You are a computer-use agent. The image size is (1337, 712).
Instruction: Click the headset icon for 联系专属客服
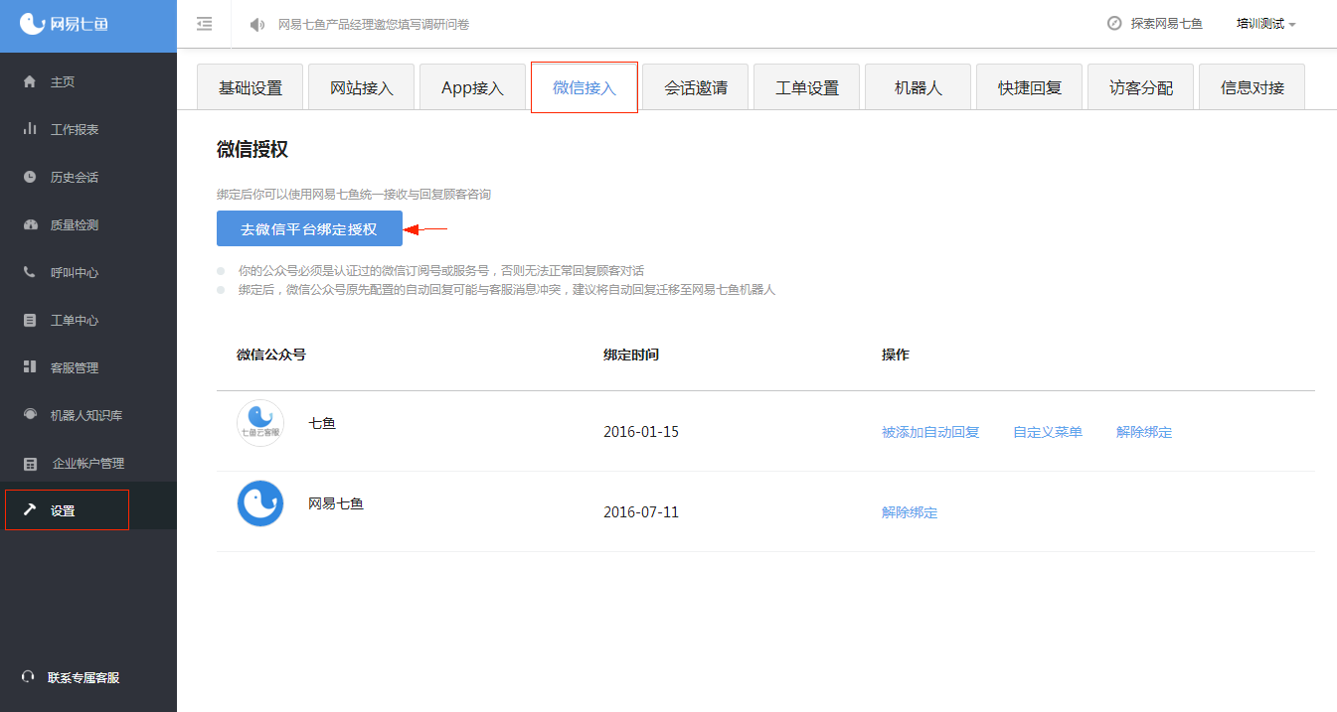tap(28, 677)
